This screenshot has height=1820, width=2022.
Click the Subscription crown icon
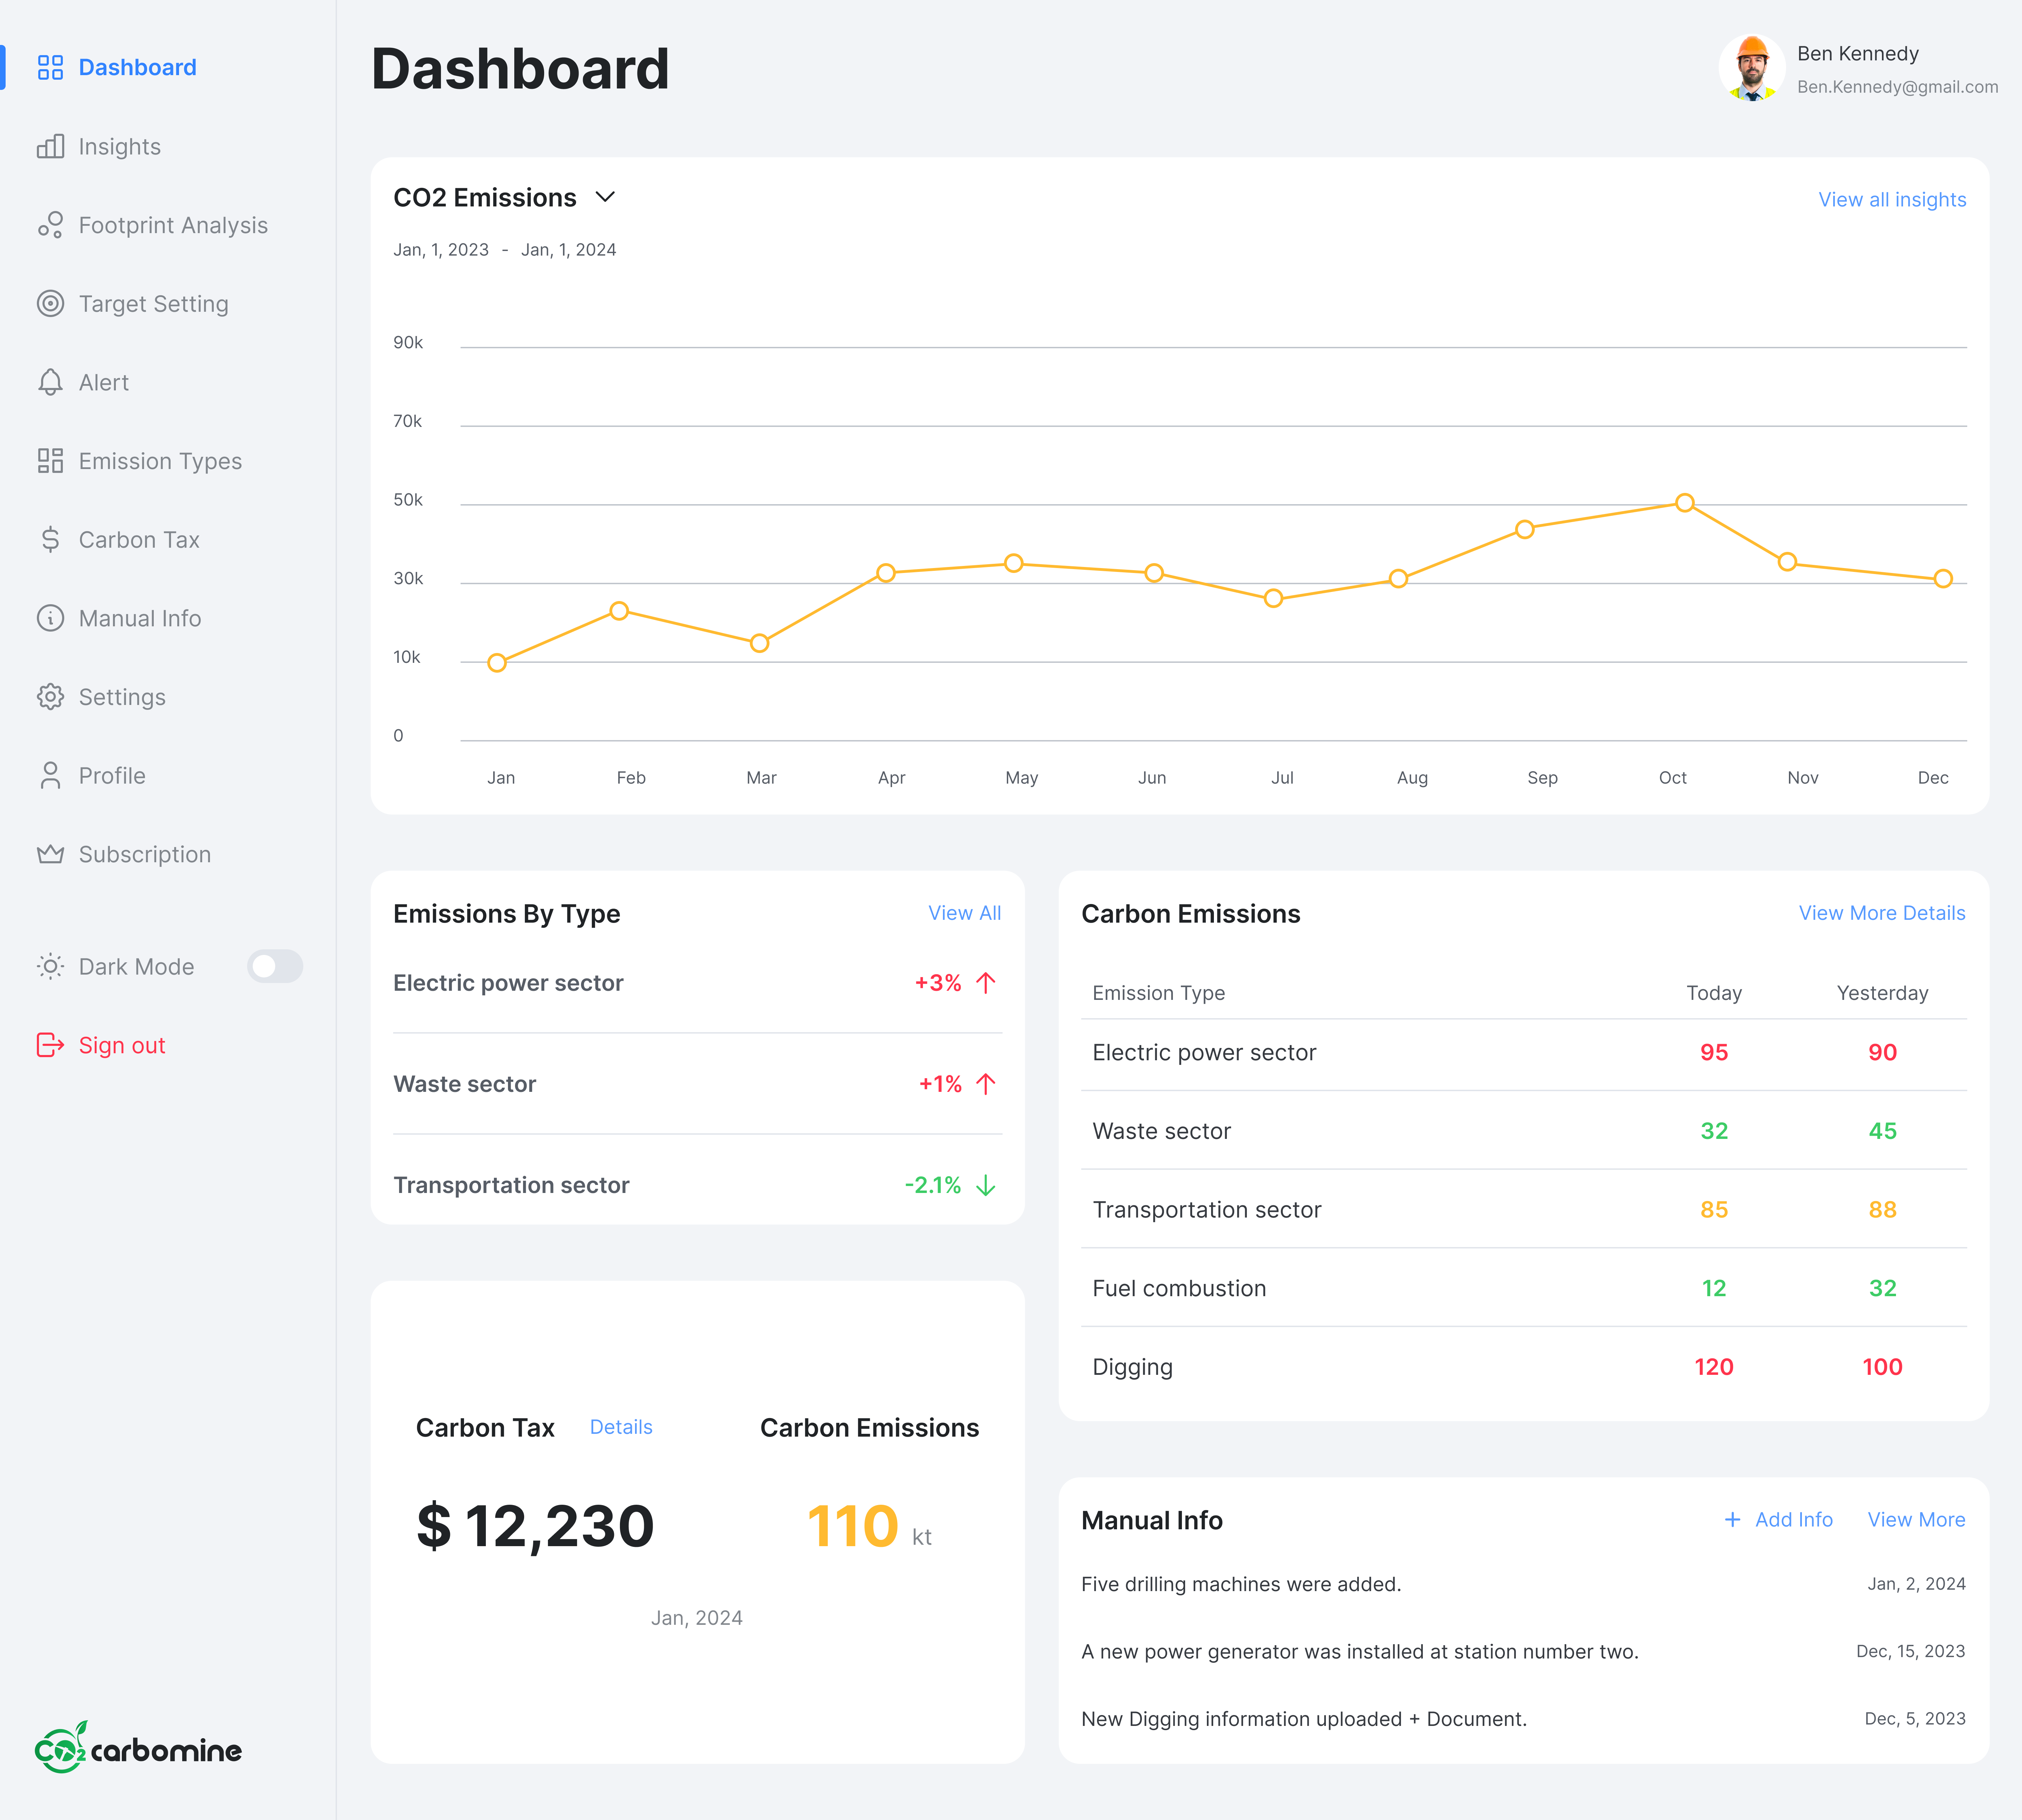tap(50, 854)
